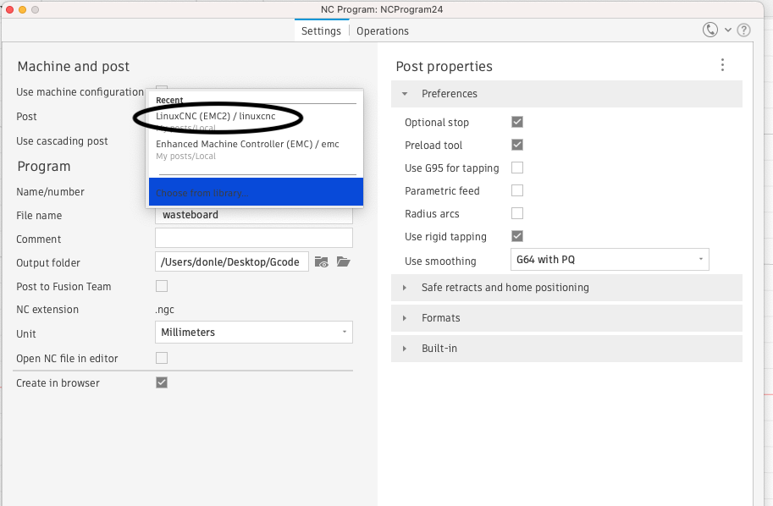Switch to the Operations tab
The width and height of the screenshot is (773, 506).
383,31
